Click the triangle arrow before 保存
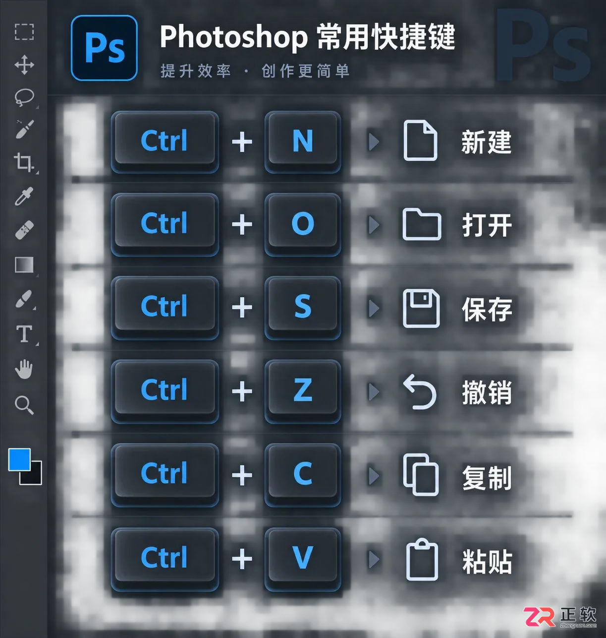This screenshot has height=638, width=606. [x=374, y=308]
